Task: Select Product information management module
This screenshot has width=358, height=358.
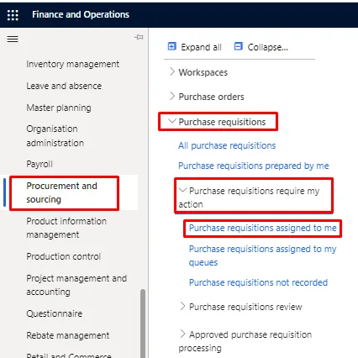Action: 66,228
